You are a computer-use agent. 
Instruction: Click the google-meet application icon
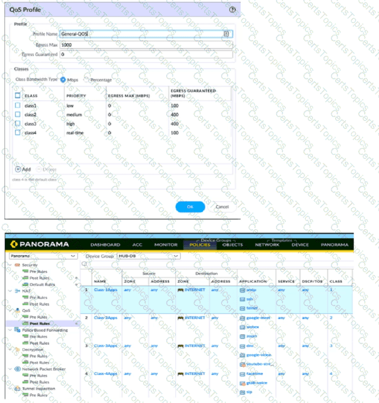[x=242, y=318]
